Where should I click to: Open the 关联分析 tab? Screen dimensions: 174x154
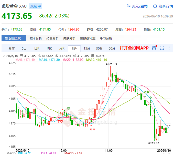click(x=69, y=38)
